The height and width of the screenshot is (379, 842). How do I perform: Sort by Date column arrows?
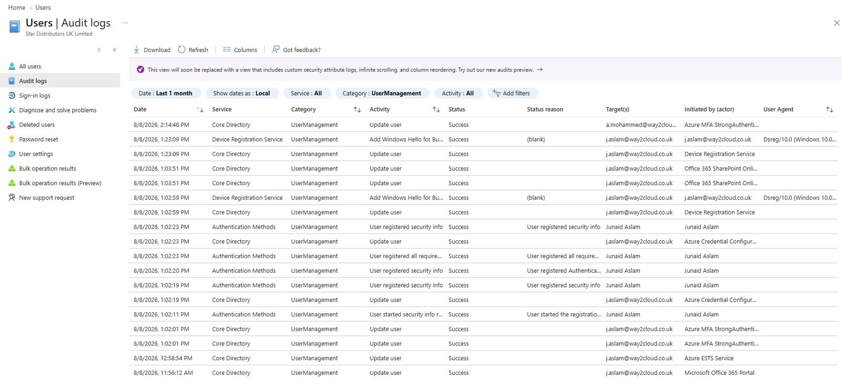point(200,109)
